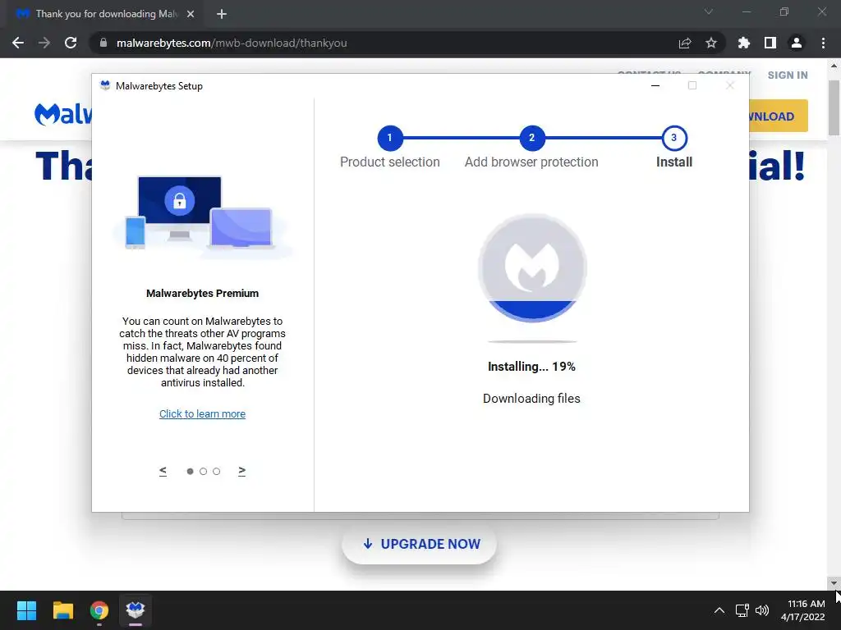This screenshot has width=841, height=630.
Task: Click the Malwarebytes logo on webpage
Action: click(x=63, y=113)
